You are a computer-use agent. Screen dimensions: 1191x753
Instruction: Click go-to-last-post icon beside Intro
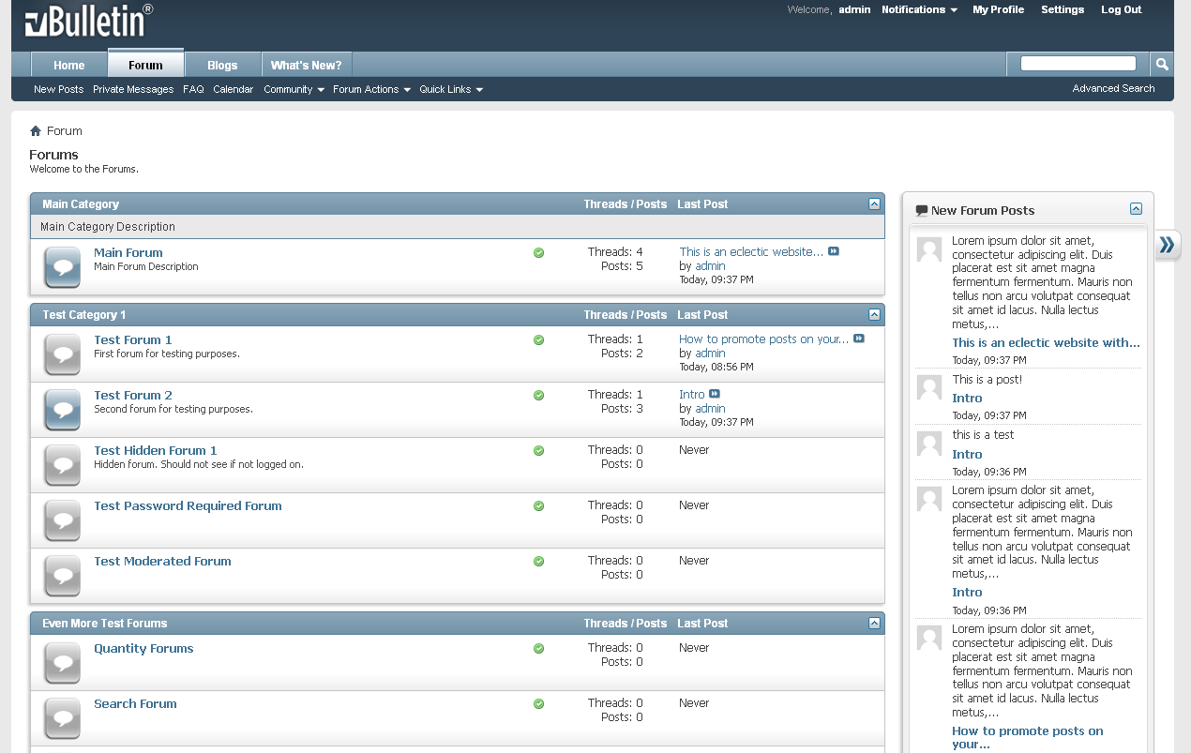[x=715, y=394]
